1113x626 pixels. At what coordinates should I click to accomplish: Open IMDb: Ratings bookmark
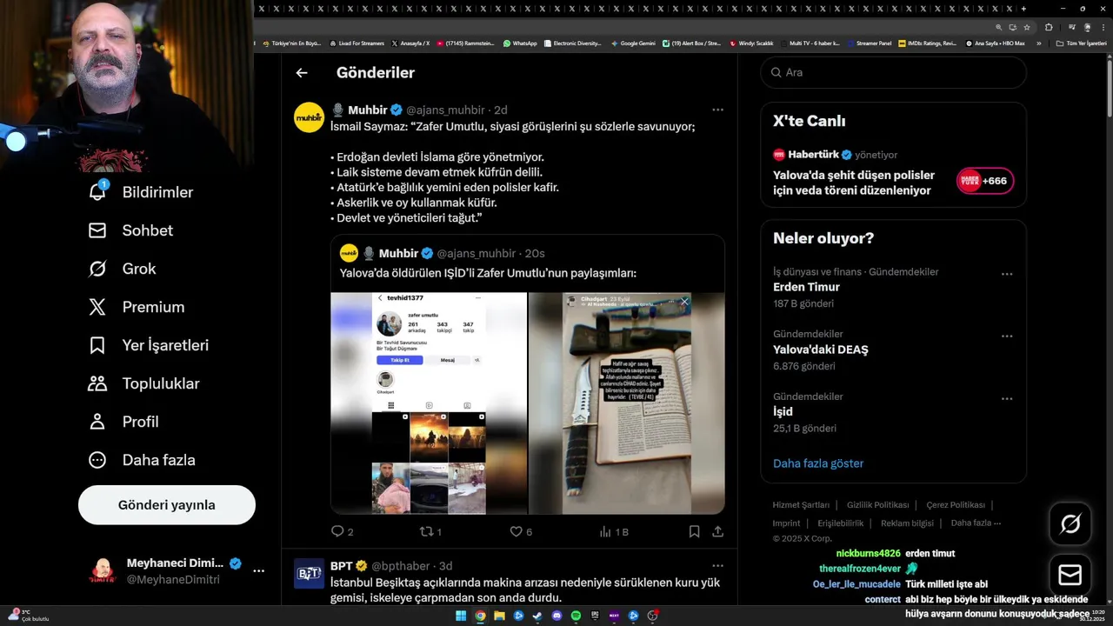[x=927, y=43]
